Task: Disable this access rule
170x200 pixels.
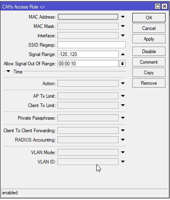Action: 149,52
